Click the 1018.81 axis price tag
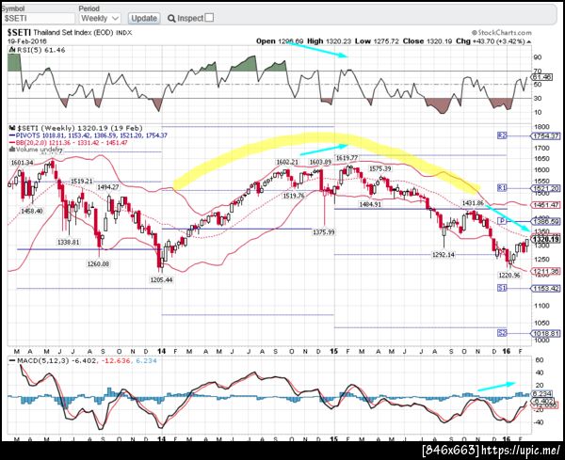The image size is (565, 460). point(545,334)
